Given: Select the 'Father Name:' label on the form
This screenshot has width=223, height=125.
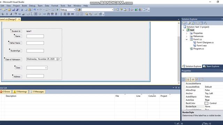Looking at the screenshot, I should [x=15, y=43].
